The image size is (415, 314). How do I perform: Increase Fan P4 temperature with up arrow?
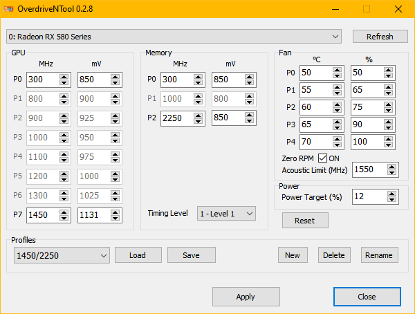click(x=338, y=139)
